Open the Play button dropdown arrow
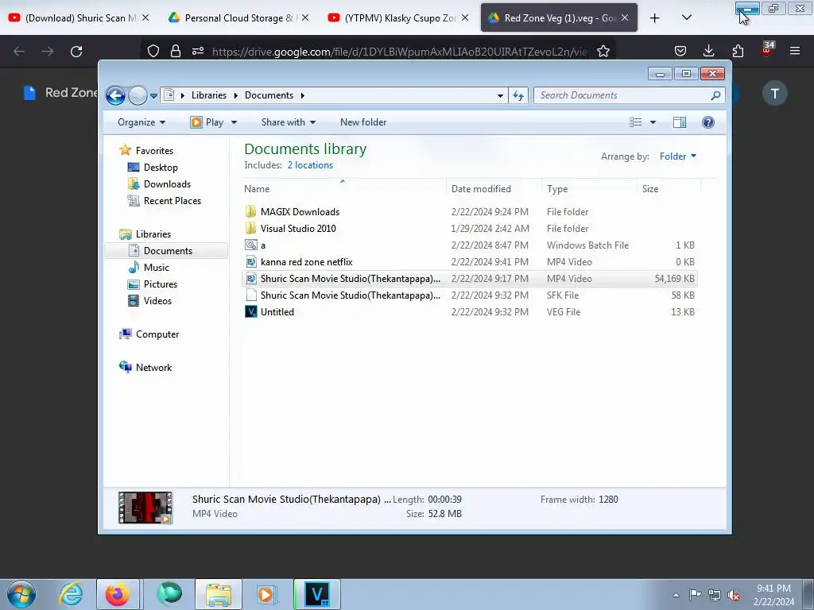Viewport: 814px width, 610px height. pyautogui.click(x=235, y=122)
